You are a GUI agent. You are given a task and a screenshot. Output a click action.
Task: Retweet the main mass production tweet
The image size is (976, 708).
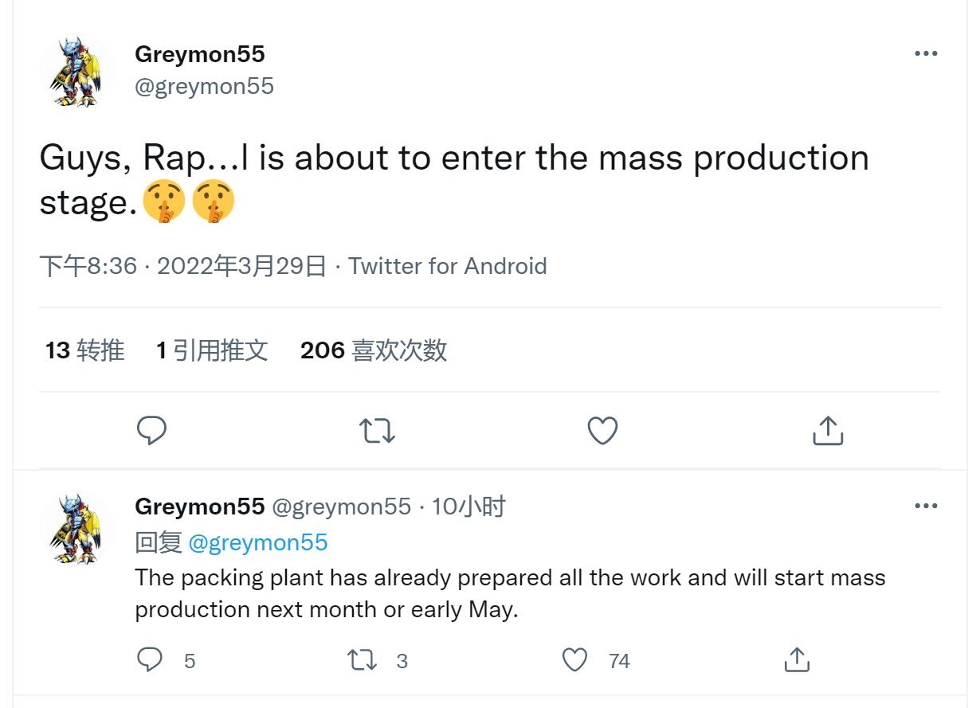377,431
